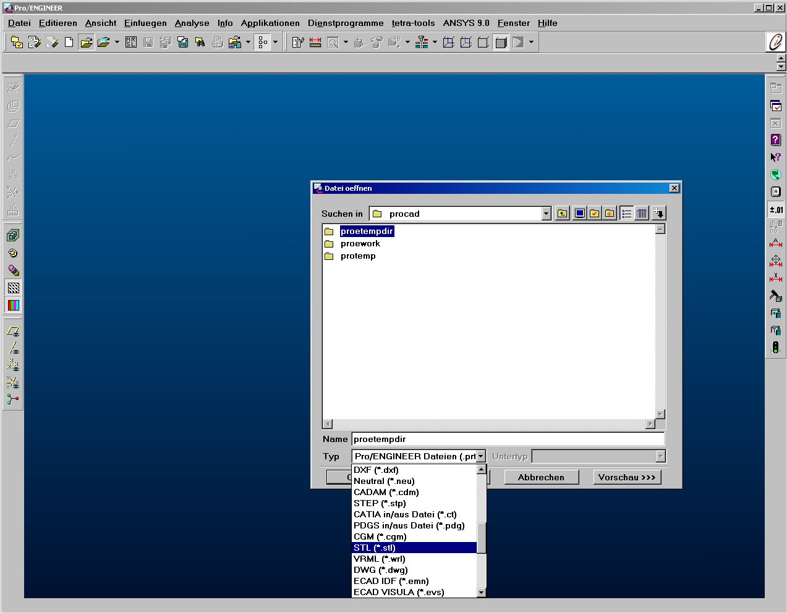Click the new folder icon in dialog toolbar
The image size is (787, 613).
[610, 214]
